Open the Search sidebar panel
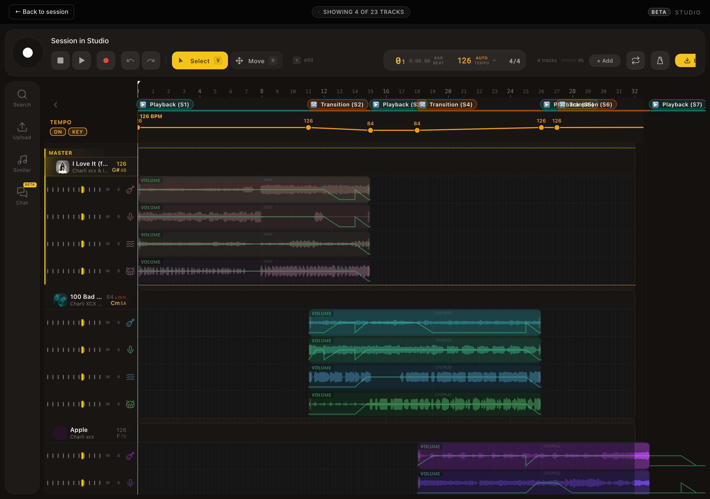The image size is (710, 499). pyautogui.click(x=22, y=98)
